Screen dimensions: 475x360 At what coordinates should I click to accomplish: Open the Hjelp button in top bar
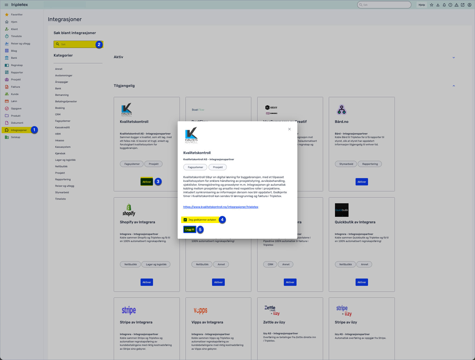422,5
